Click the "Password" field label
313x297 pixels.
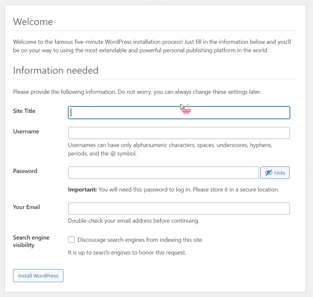[x=25, y=171]
